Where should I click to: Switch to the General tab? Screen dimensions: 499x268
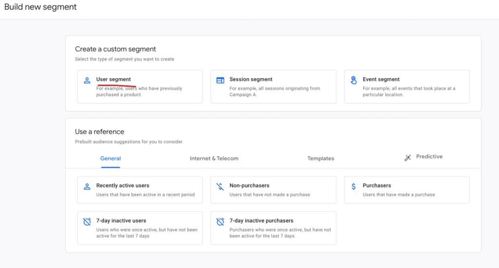(x=111, y=158)
